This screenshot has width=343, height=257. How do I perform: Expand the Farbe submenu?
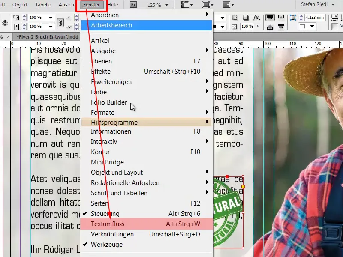coord(146,92)
